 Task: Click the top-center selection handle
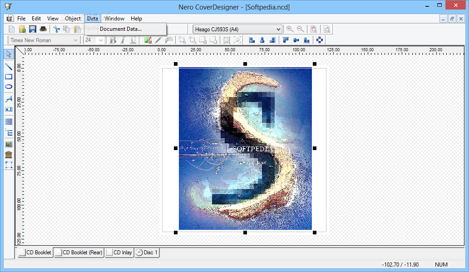click(x=245, y=64)
